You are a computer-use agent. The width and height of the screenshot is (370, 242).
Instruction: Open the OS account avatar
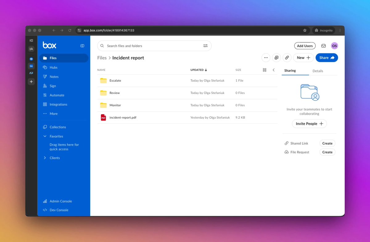pos(334,46)
